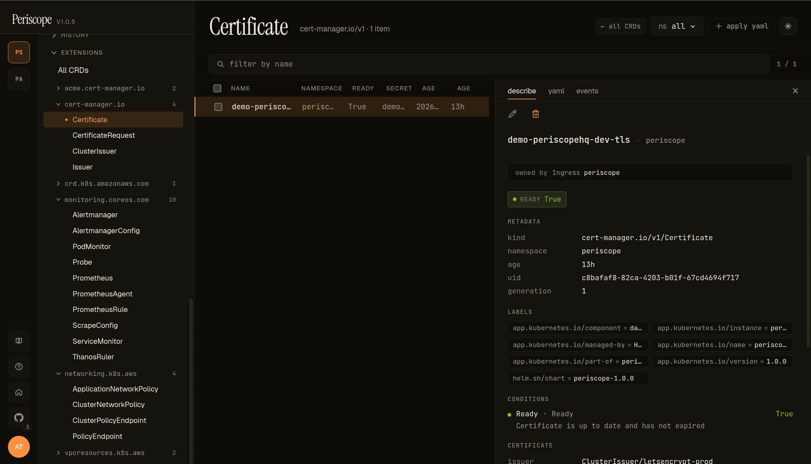
Task: Expand the HISTORY section
Action: click(71, 35)
